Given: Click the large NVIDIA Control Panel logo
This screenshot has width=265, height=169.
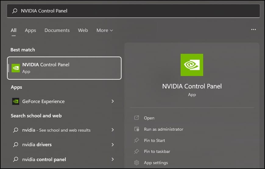Looking at the screenshot, I should [192, 65].
